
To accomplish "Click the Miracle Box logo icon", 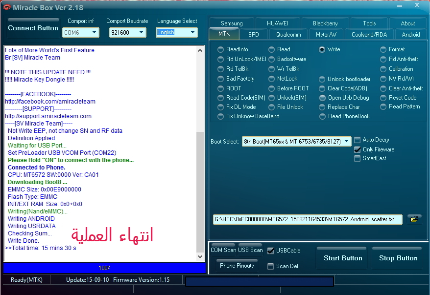I will [x=6, y=7].
